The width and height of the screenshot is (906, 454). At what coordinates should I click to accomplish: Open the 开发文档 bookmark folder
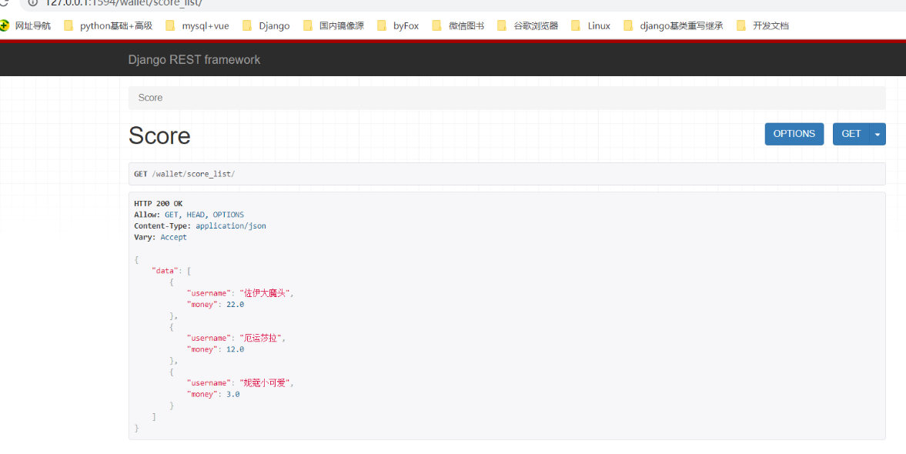(763, 25)
